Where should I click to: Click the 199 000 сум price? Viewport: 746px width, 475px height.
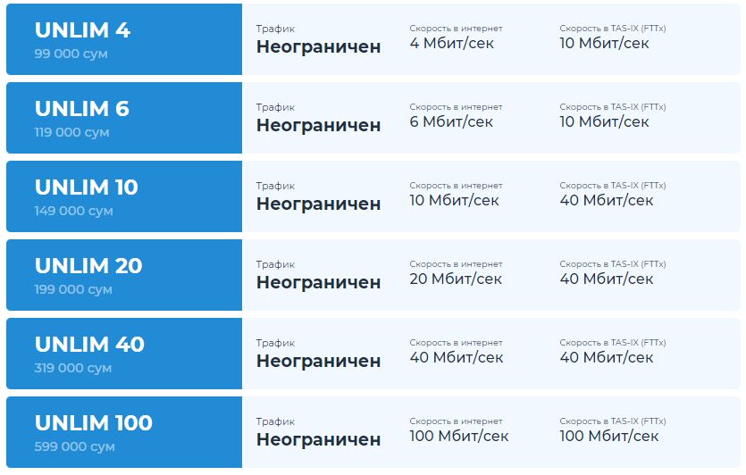(73, 289)
